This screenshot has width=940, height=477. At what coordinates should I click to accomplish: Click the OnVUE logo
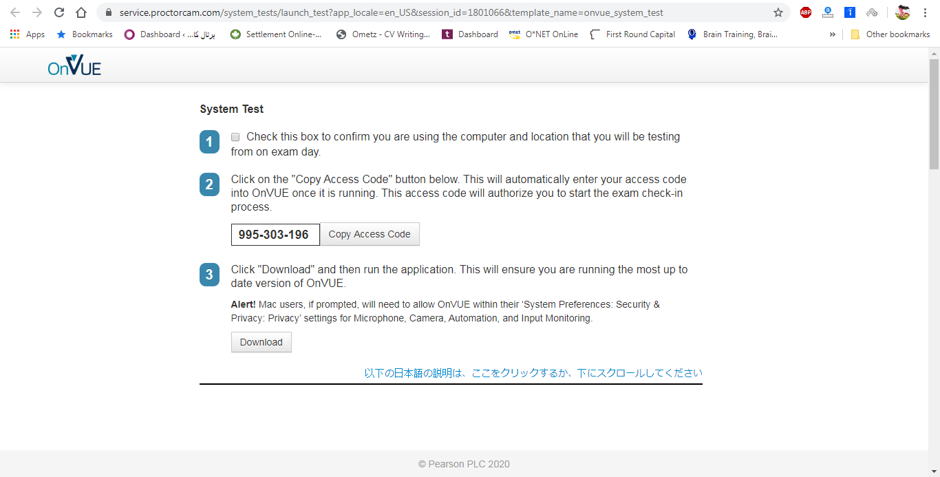(x=74, y=65)
